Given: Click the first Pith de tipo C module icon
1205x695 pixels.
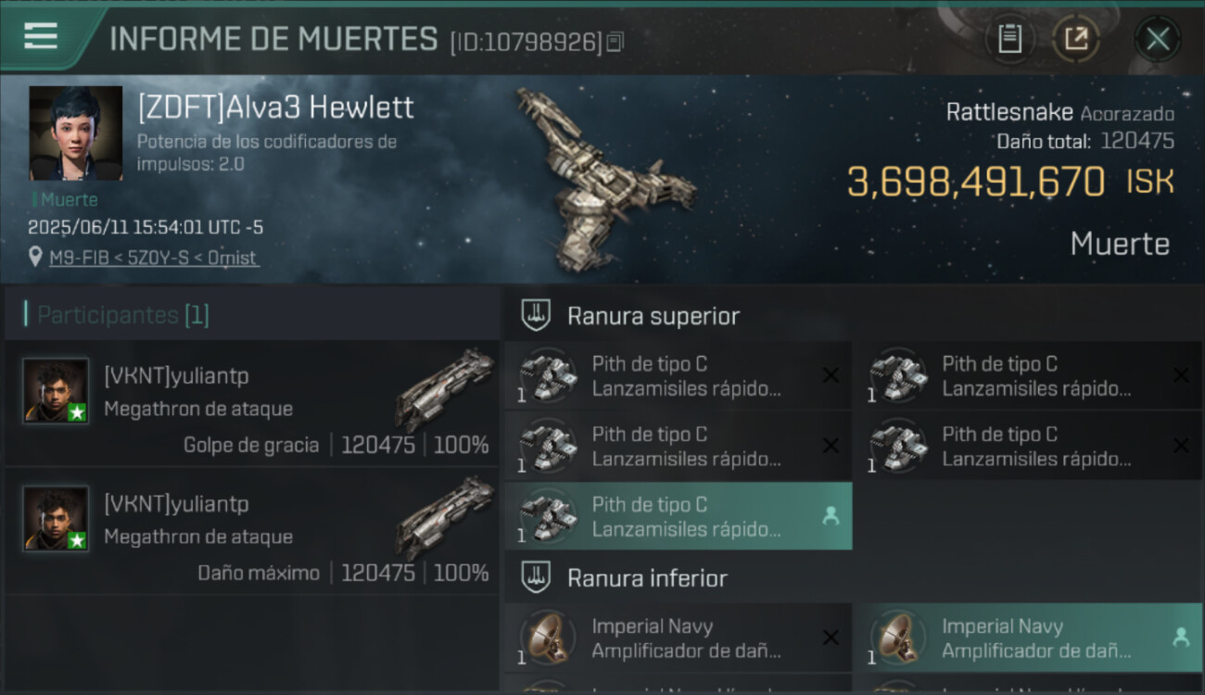Looking at the screenshot, I should (x=545, y=375).
